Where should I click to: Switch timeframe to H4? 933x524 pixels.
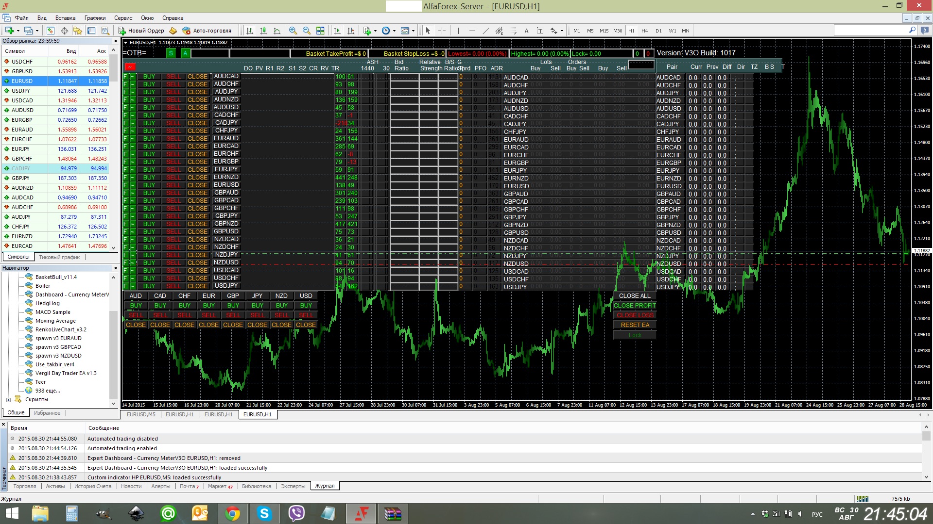[x=645, y=31]
